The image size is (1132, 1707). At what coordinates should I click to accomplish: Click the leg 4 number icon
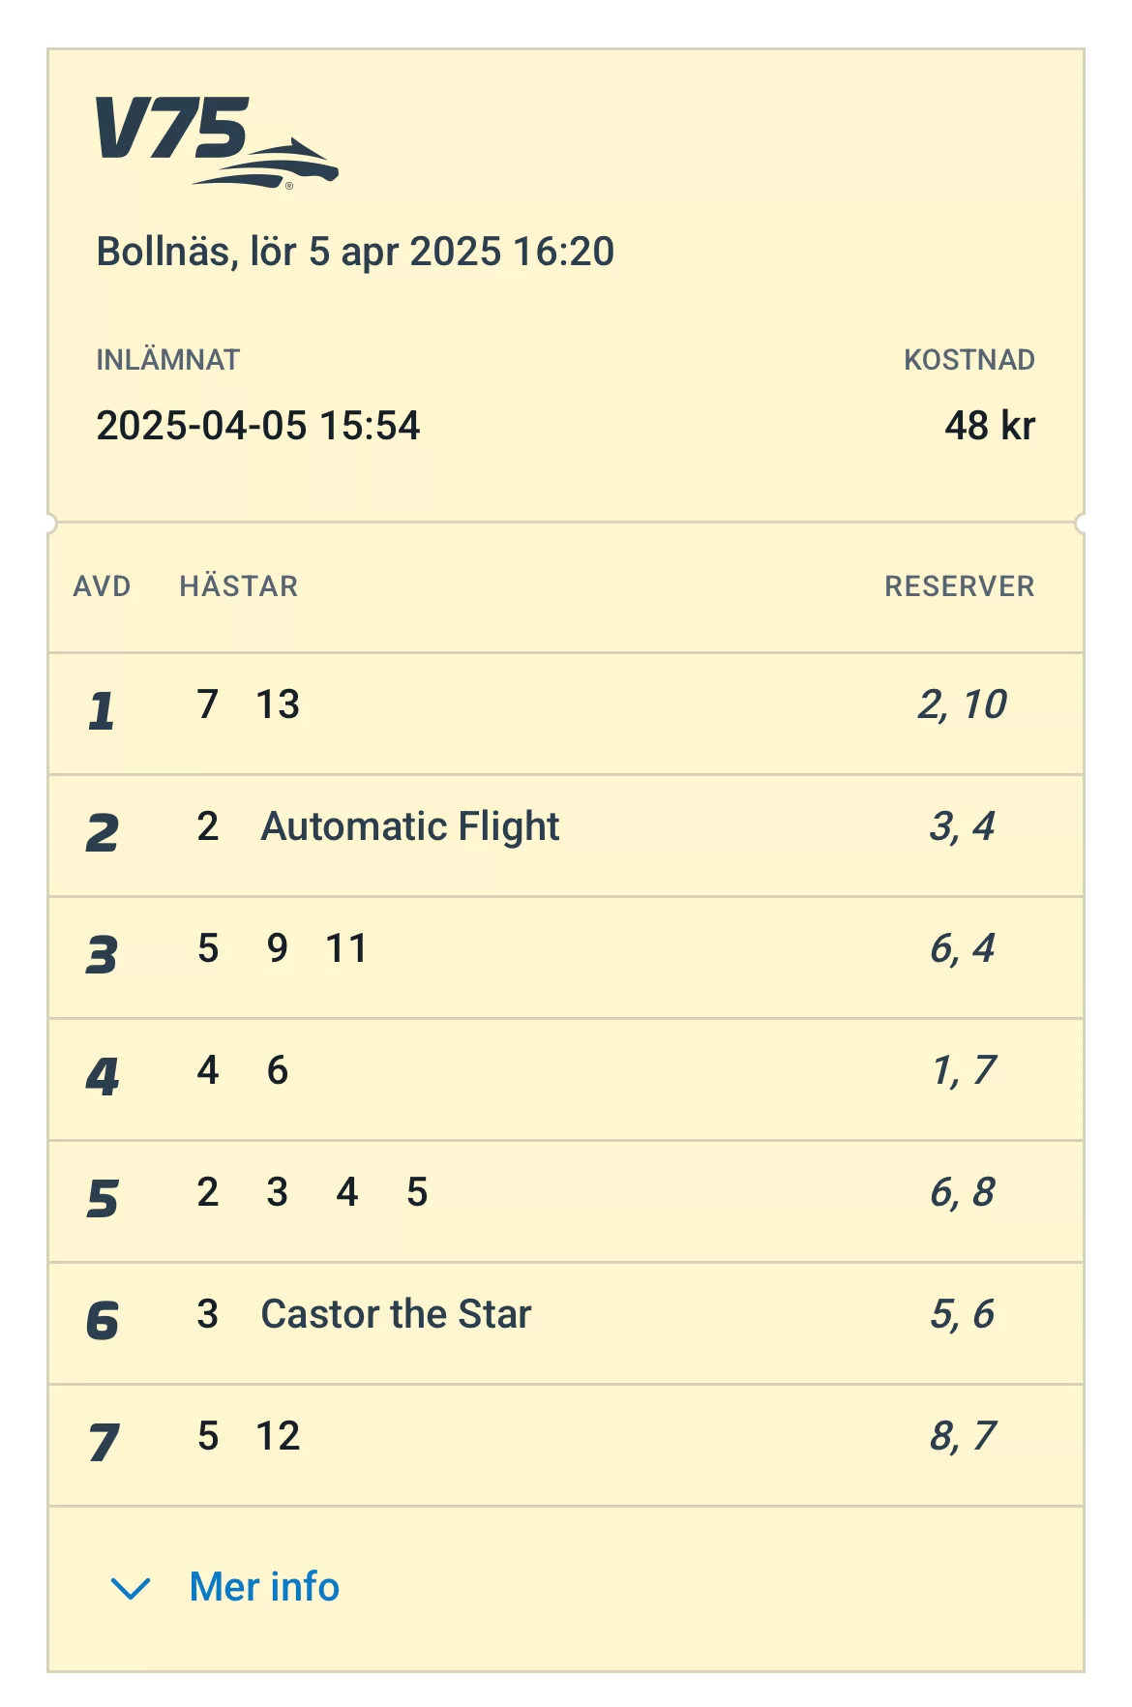click(102, 1077)
